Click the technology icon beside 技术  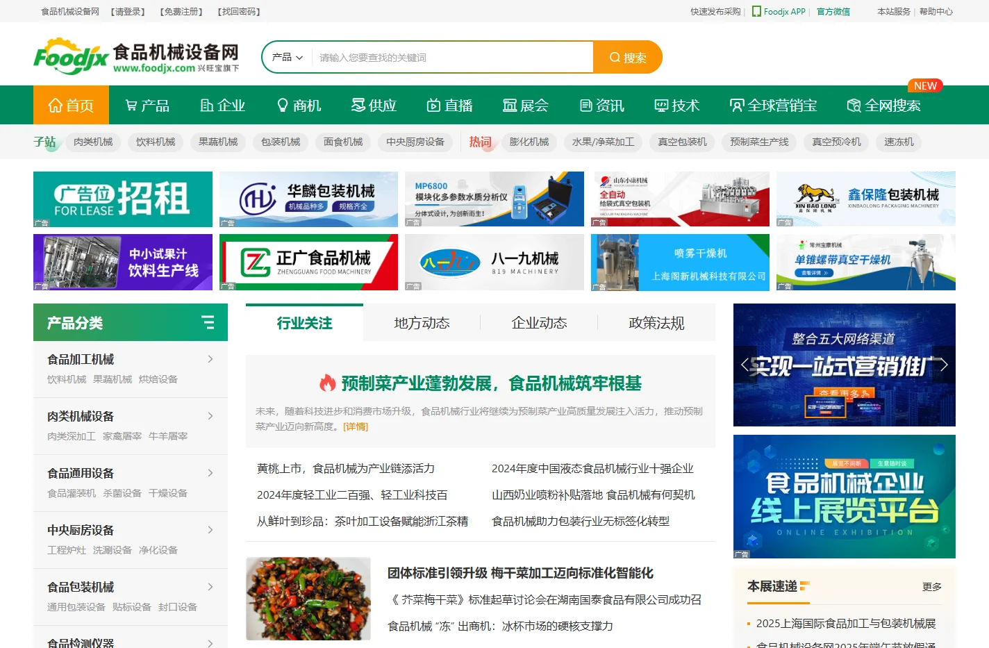point(661,106)
